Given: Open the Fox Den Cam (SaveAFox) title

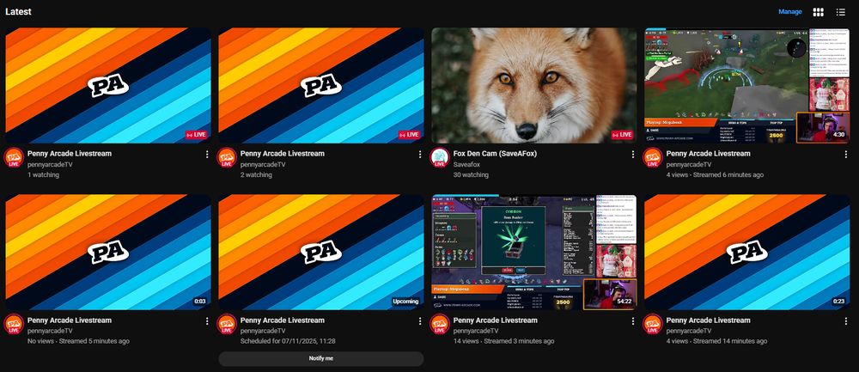Looking at the screenshot, I should [495, 154].
